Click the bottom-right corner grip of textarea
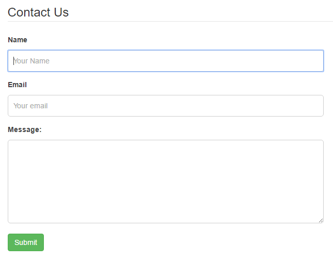333x262 pixels. [321, 220]
